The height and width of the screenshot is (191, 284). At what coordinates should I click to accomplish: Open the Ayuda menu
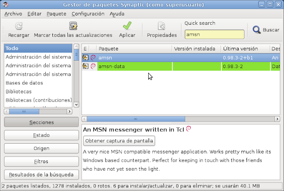(117, 14)
